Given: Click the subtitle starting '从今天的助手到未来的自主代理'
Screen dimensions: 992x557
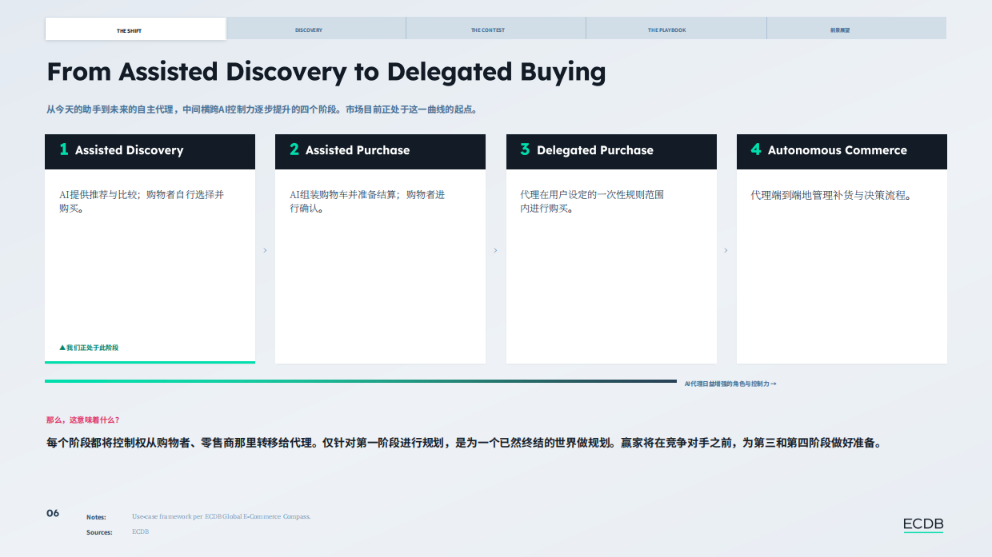Looking at the screenshot, I should point(262,109).
